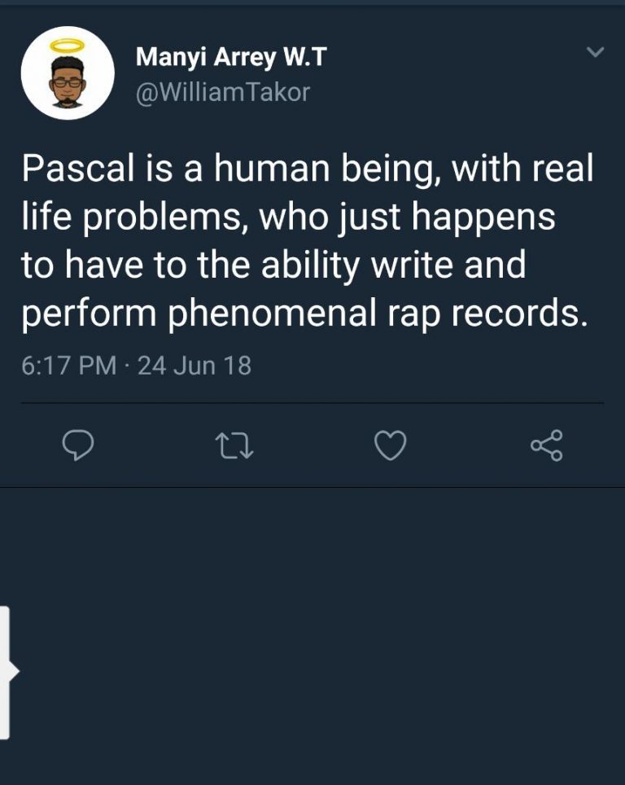Open Manyi Arrey W.T's profile name
Viewport: 625px width, 785px height.
pos(232,56)
